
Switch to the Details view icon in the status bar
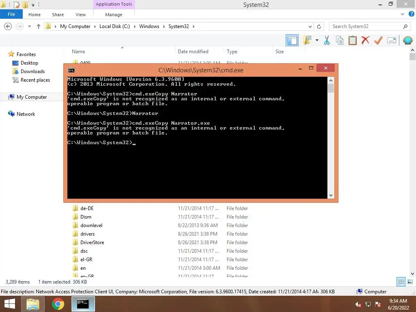401,282
